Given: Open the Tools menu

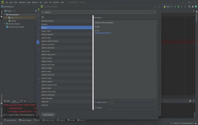Looking at the screenshot, I should (46, 2).
